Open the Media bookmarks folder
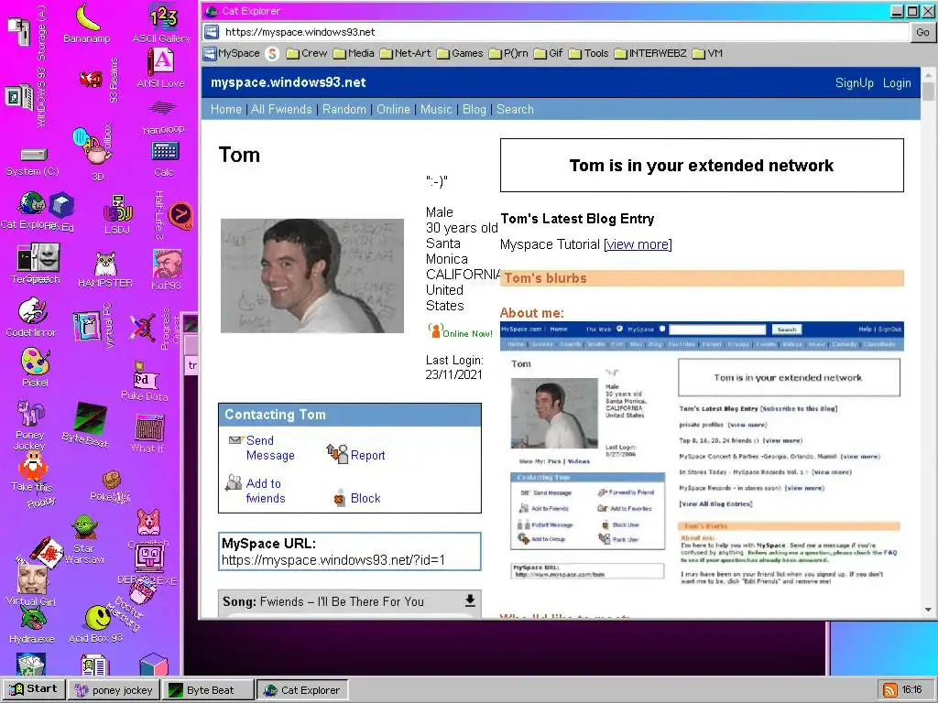 (354, 53)
